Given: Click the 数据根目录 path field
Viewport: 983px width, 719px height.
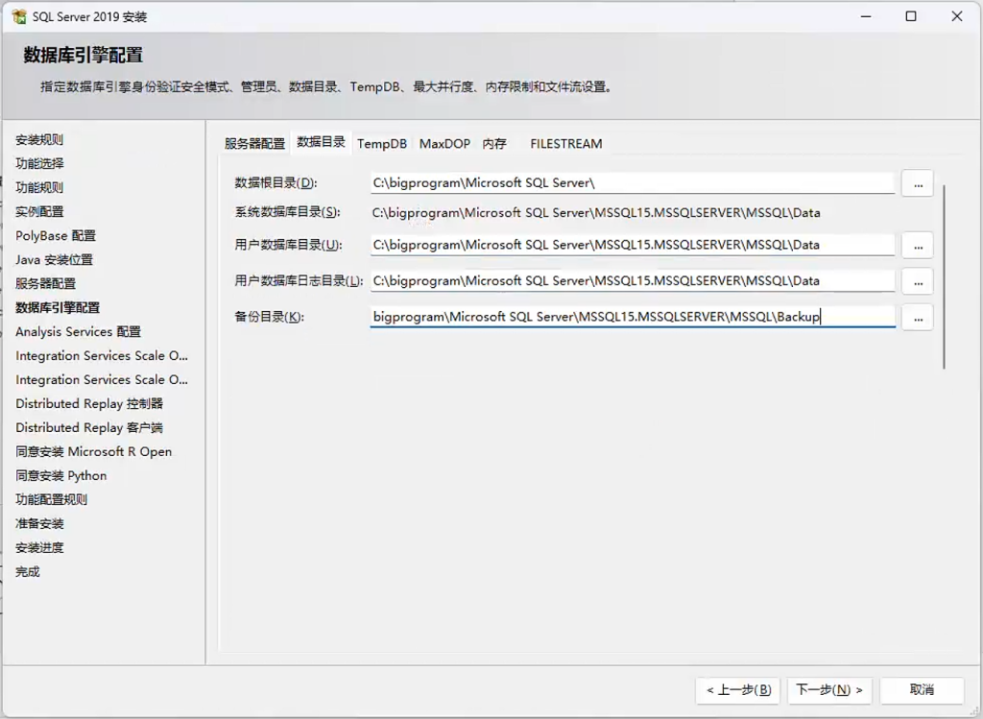Looking at the screenshot, I should [x=632, y=183].
